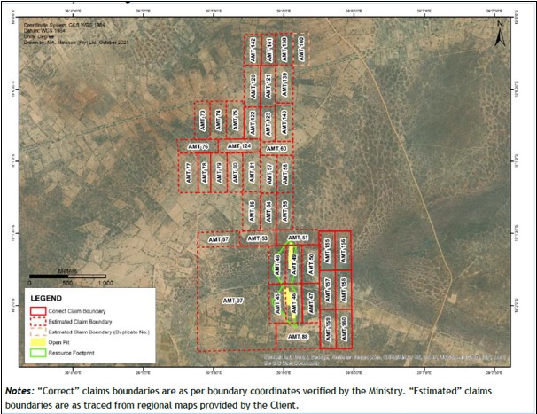
Task: Click the AMT 124 claim label
Action: [239, 145]
